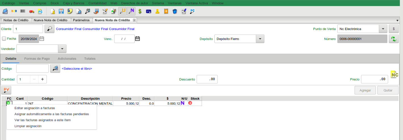Click the blue bin toolbar icon
Image resolution: width=403 pixels, height=140 pixels.
[x=175, y=11]
